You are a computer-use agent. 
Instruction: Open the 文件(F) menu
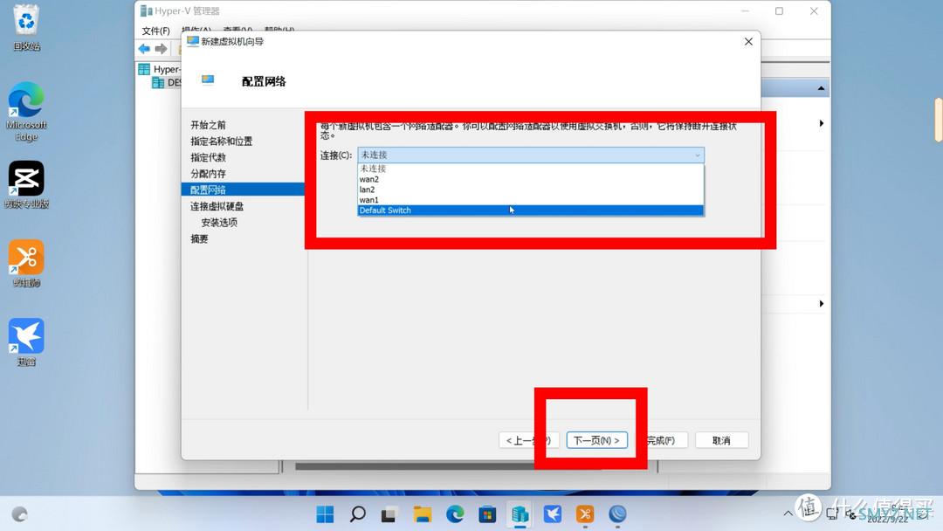pos(155,31)
